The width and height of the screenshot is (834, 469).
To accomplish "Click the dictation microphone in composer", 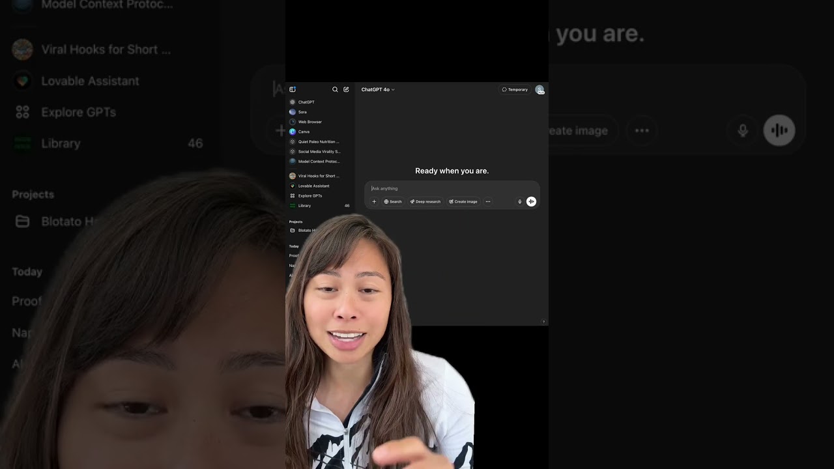I will (x=520, y=202).
